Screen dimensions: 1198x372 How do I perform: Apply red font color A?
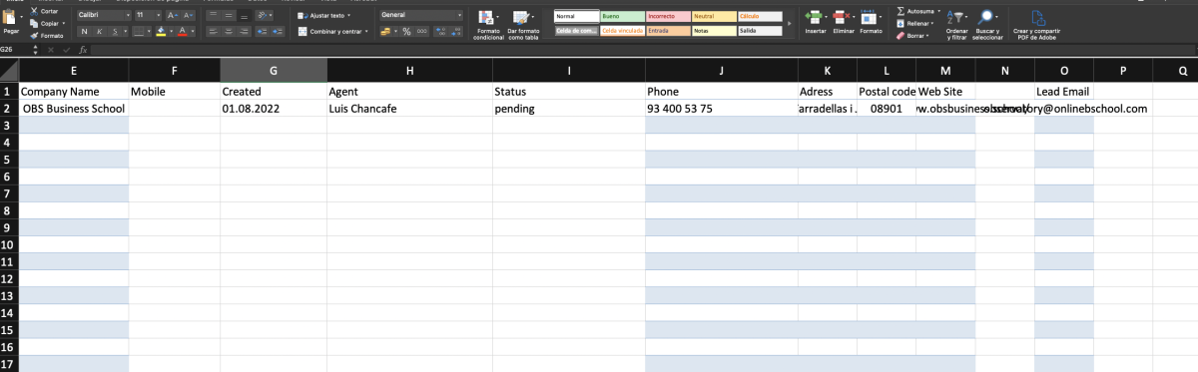coord(183,32)
